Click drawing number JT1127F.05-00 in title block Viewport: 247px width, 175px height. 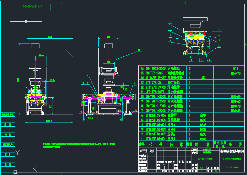(231, 168)
